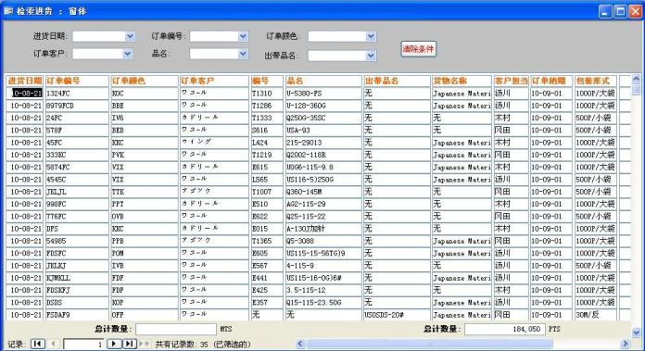The image size is (645, 351).
Task: Click the horizontal scrollbar left arrow
Action: (x=300, y=344)
